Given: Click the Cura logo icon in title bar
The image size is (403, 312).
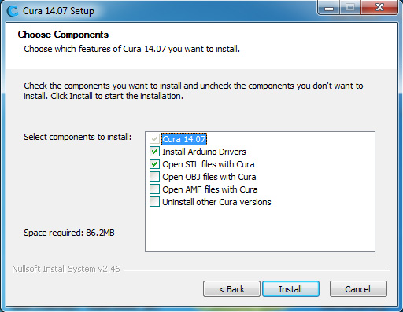Looking at the screenshot, I should (13, 11).
